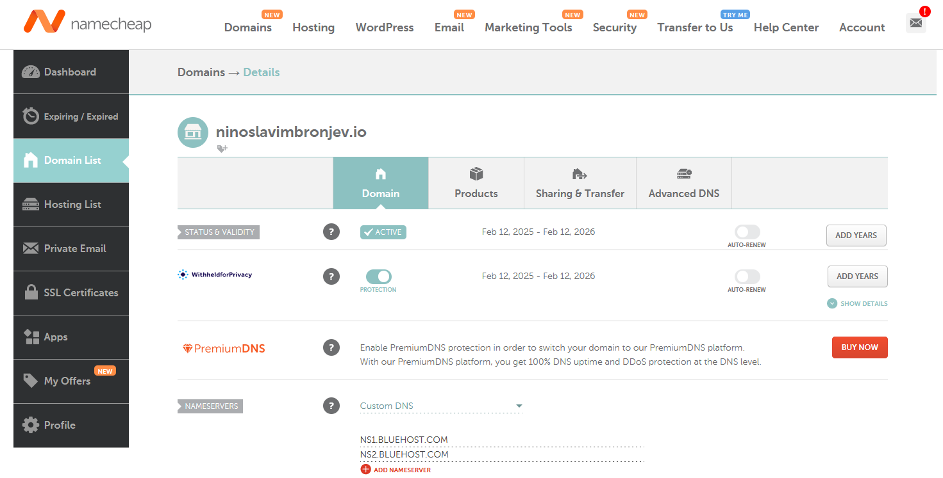Click the help icon for WithheldforPrivacy
The height and width of the screenshot is (478, 943).
pos(331,276)
